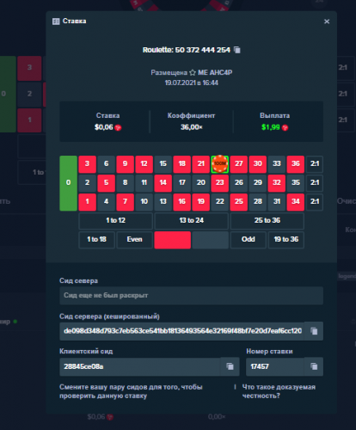The image size is (356, 430).
Task: Select the 13 to 24 dozen bet
Action: coord(191,221)
